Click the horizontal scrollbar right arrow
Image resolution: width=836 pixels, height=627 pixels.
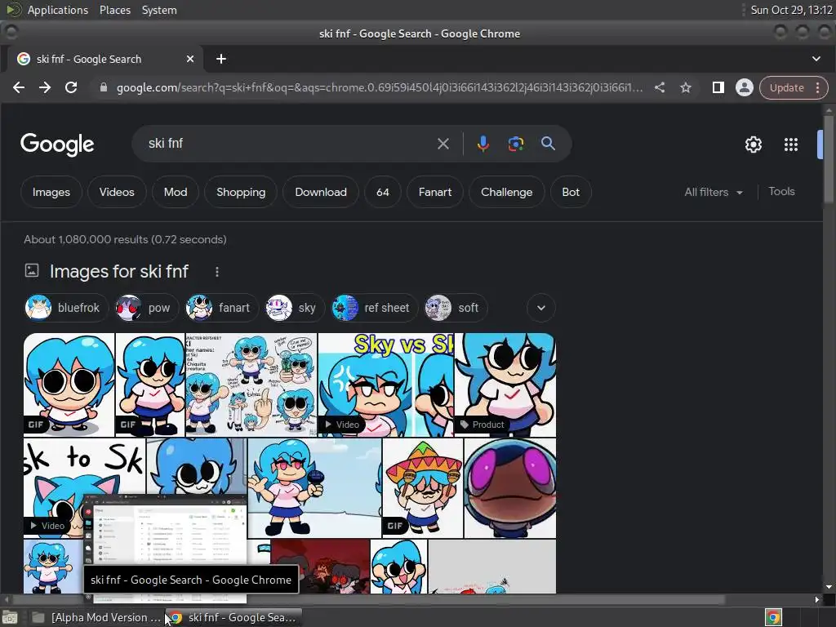[x=816, y=600]
